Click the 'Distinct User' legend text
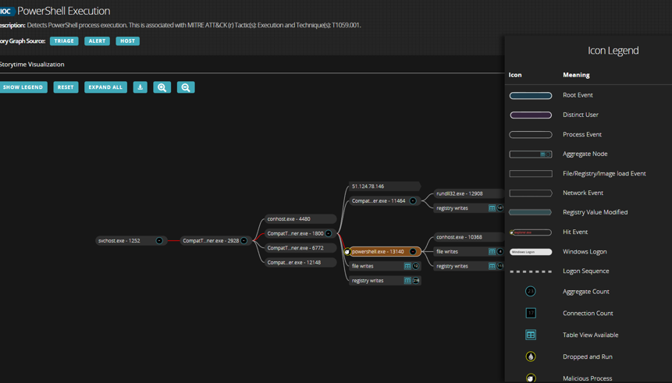This screenshot has height=383, width=672. pyautogui.click(x=580, y=115)
